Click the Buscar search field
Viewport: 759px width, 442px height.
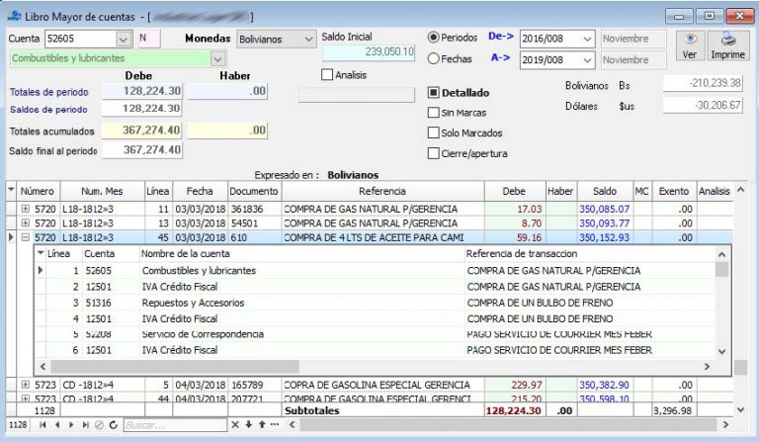[175, 424]
